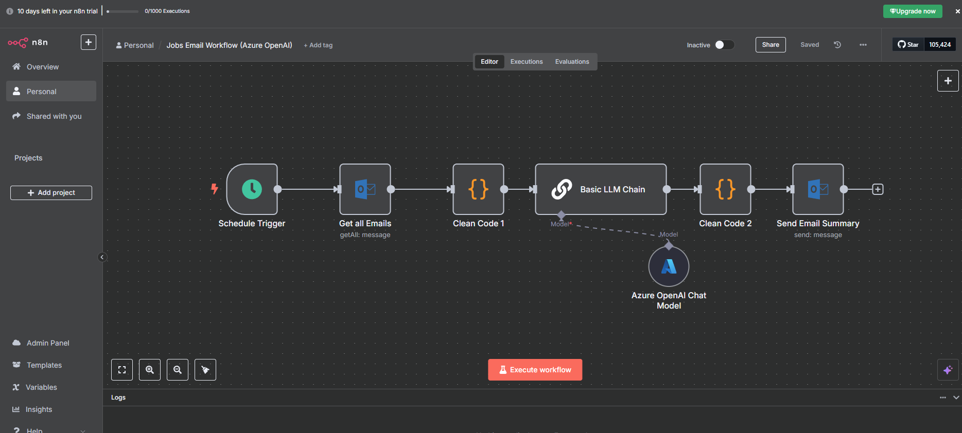Open Variables in the sidebar
962x433 pixels.
51,387
